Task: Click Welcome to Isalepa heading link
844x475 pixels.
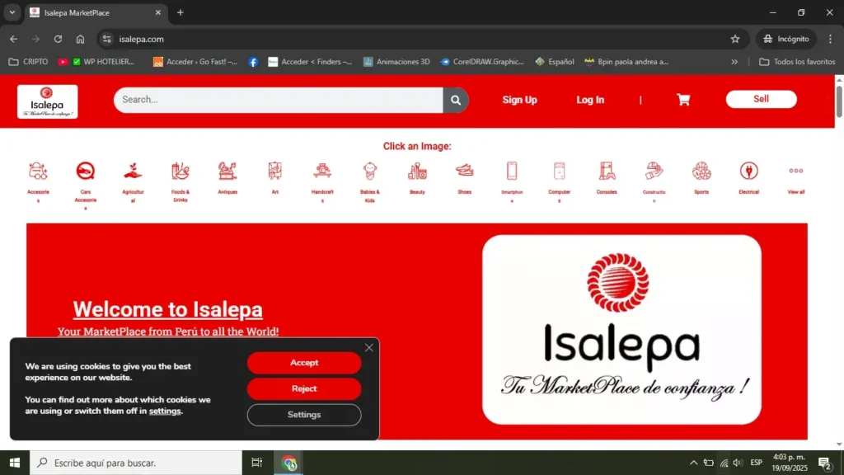Action: click(168, 309)
